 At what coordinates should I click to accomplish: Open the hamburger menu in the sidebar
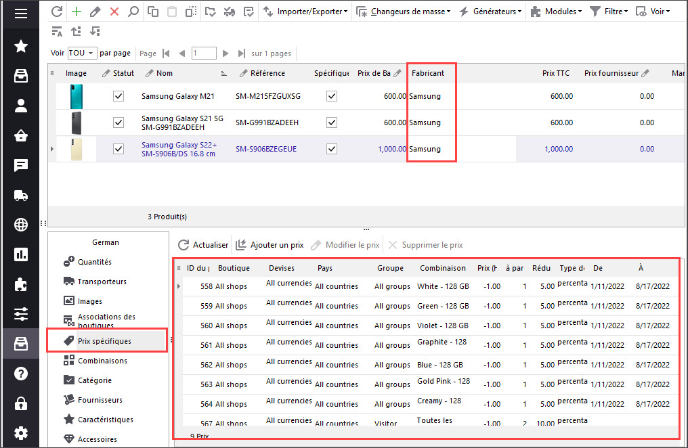pyautogui.click(x=20, y=14)
